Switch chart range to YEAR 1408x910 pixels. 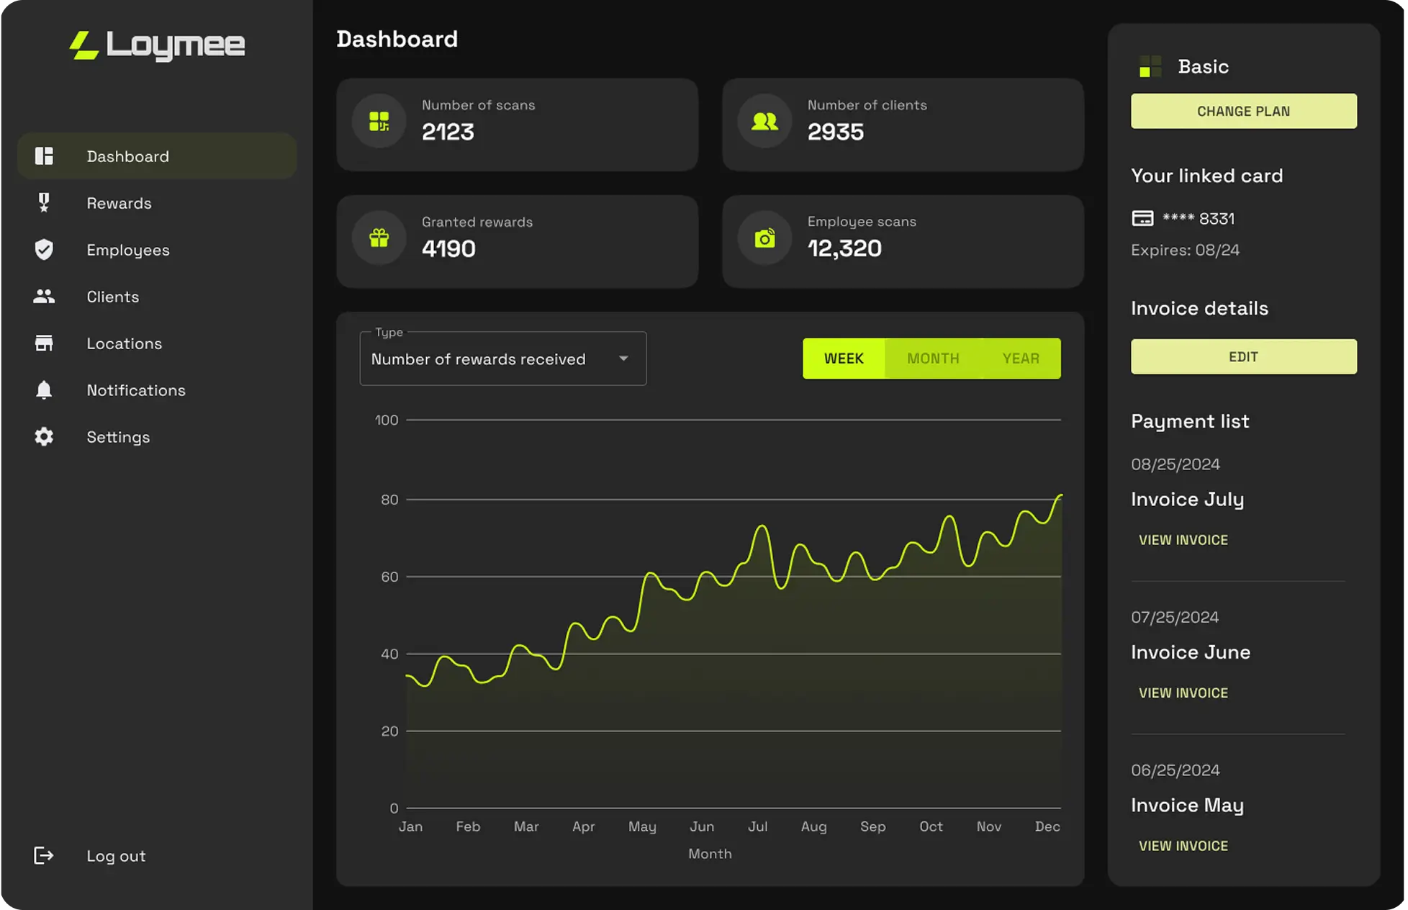point(1021,359)
